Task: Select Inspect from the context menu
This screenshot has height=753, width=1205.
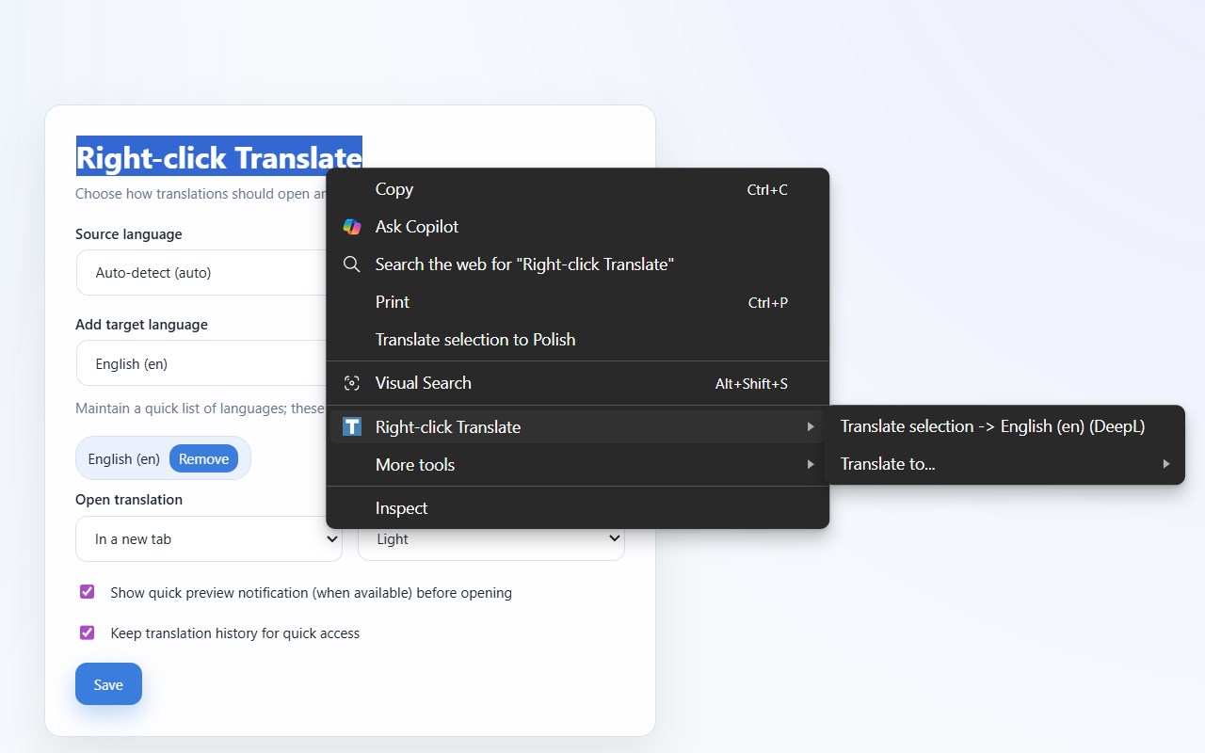Action: point(577,508)
